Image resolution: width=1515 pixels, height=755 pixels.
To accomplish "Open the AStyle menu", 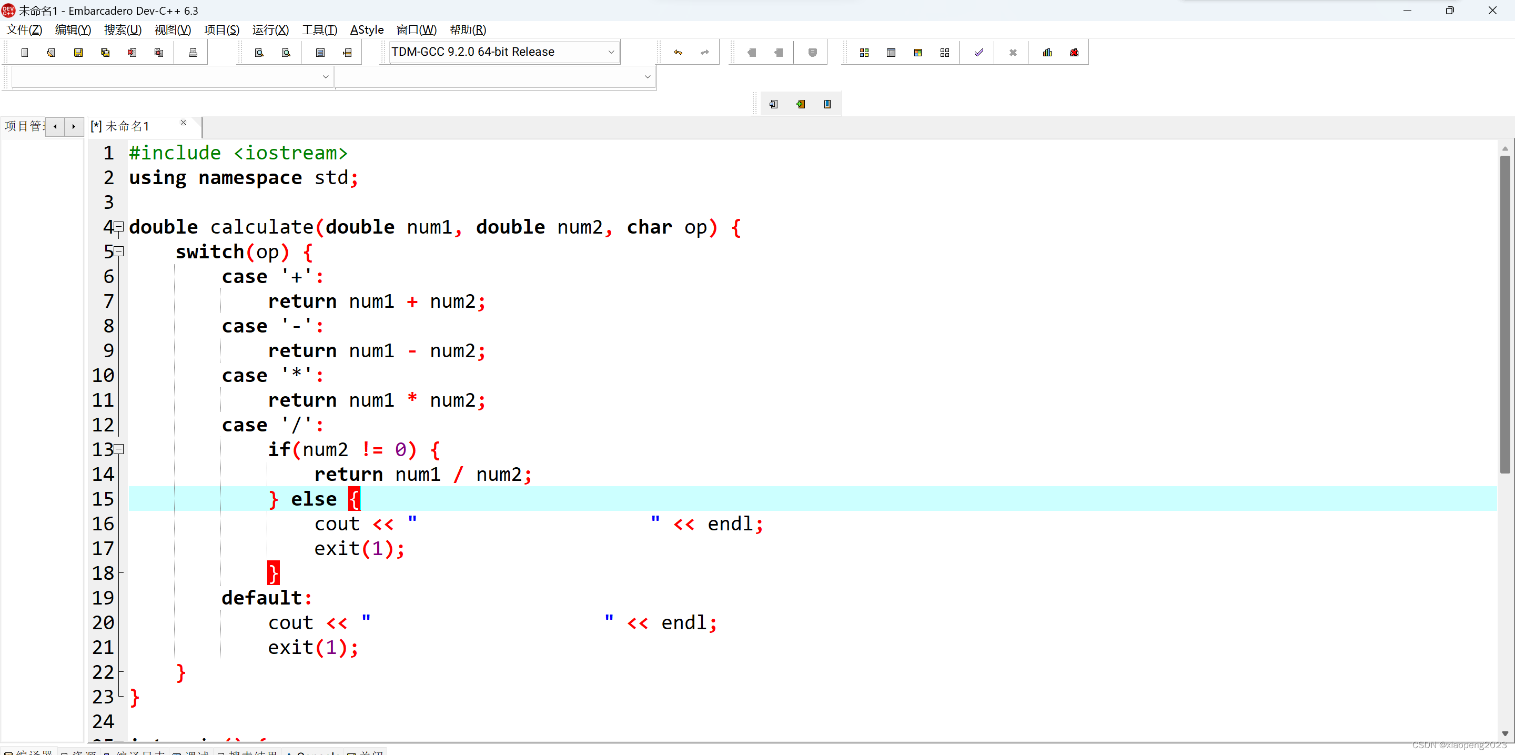I will point(367,29).
